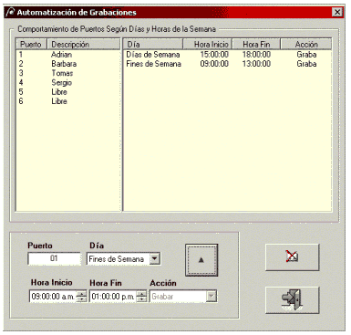Click the 09:00:00 start time cell
The image size is (351, 335).
point(214,64)
